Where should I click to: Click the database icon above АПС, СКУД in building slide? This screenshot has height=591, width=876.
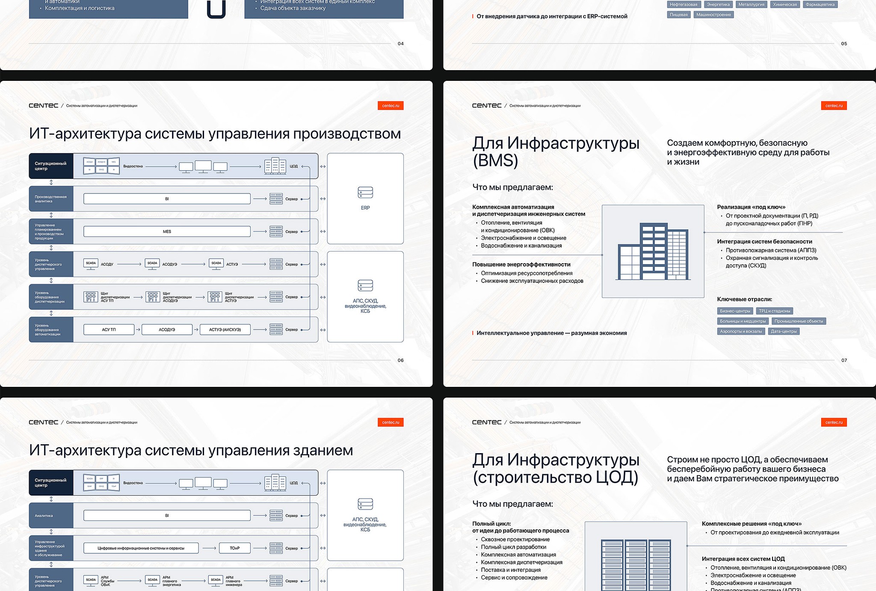point(365,504)
